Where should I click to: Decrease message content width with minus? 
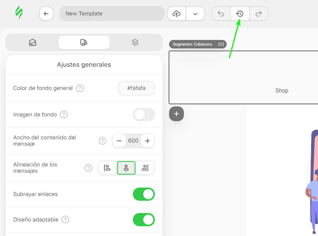119,141
